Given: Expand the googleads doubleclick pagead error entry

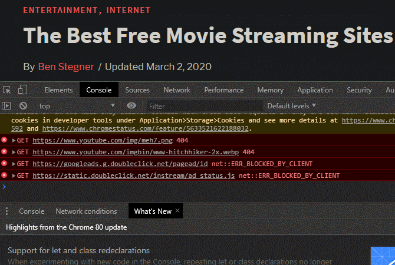Looking at the screenshot, I should [14, 164].
